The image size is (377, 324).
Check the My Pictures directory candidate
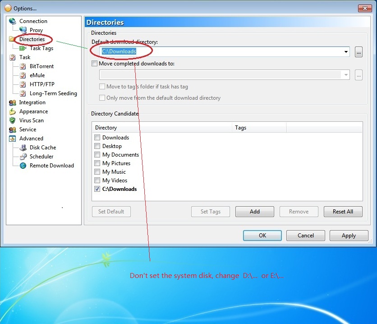(97, 163)
